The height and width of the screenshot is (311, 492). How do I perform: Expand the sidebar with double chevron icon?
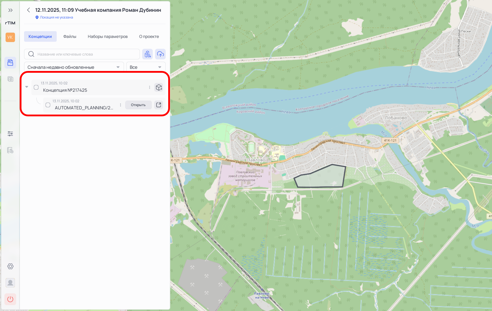(10, 10)
